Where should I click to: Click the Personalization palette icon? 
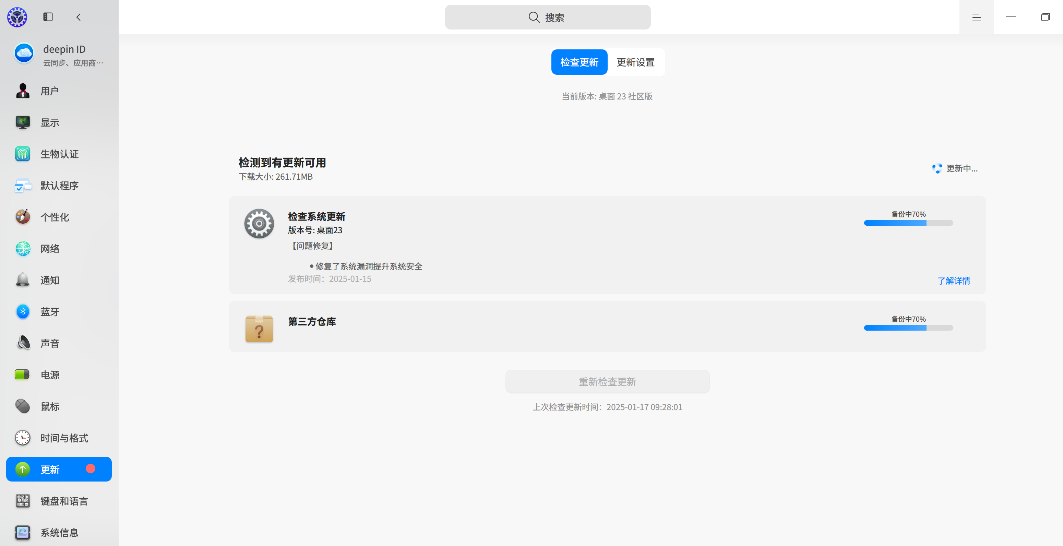click(23, 217)
